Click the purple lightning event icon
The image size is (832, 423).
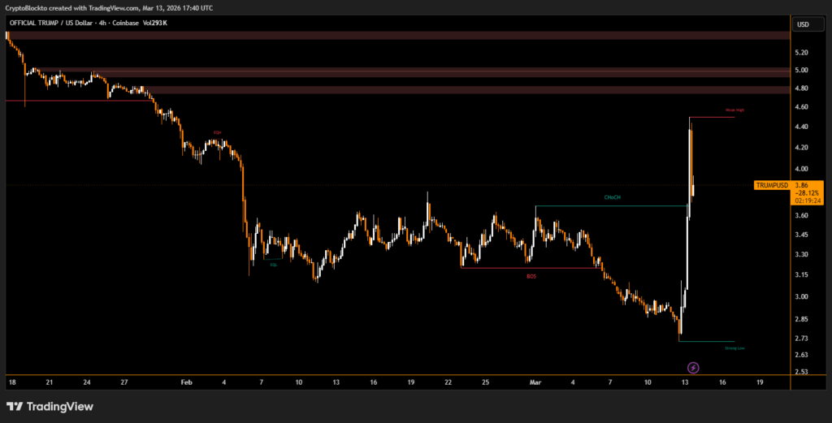tap(693, 367)
